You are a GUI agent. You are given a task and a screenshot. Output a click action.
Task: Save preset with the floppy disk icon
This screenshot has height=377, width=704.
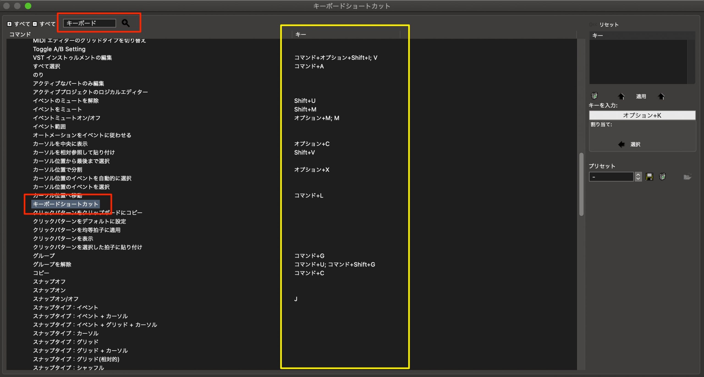click(x=649, y=177)
